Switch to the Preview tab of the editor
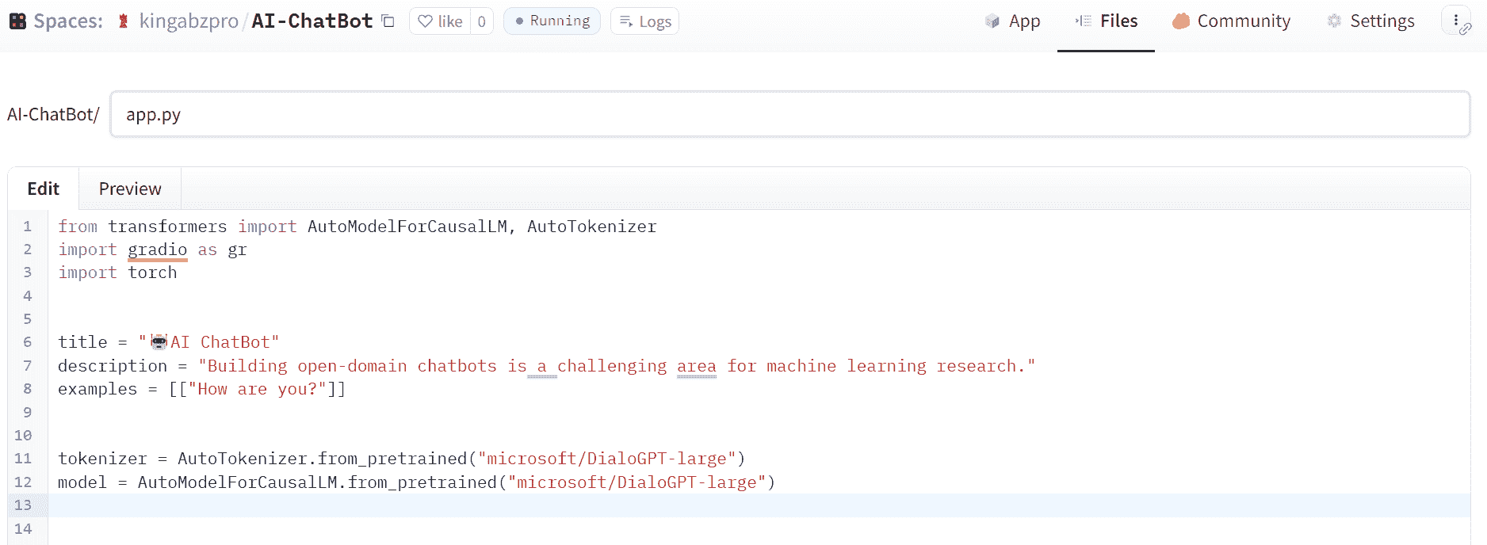Viewport: 1487px width, 545px height. [x=130, y=189]
